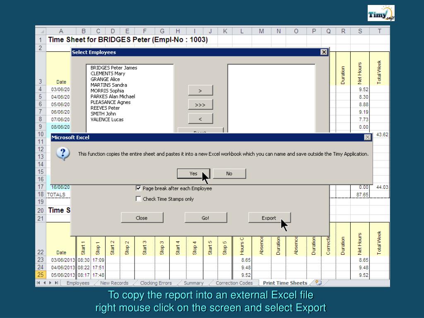
Task: Click the 87.65 totals cell
Action: coord(360,195)
